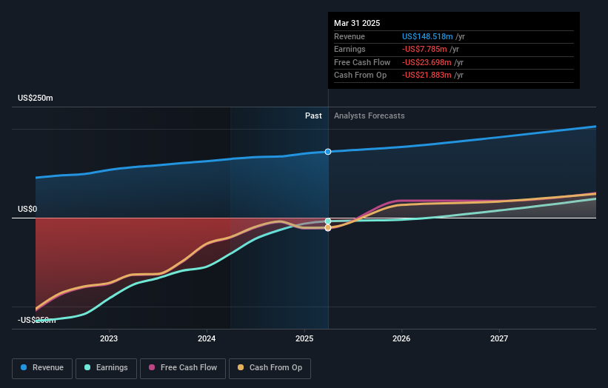
Task: Click the orange Cash From Op data point marker
Action: [328, 227]
